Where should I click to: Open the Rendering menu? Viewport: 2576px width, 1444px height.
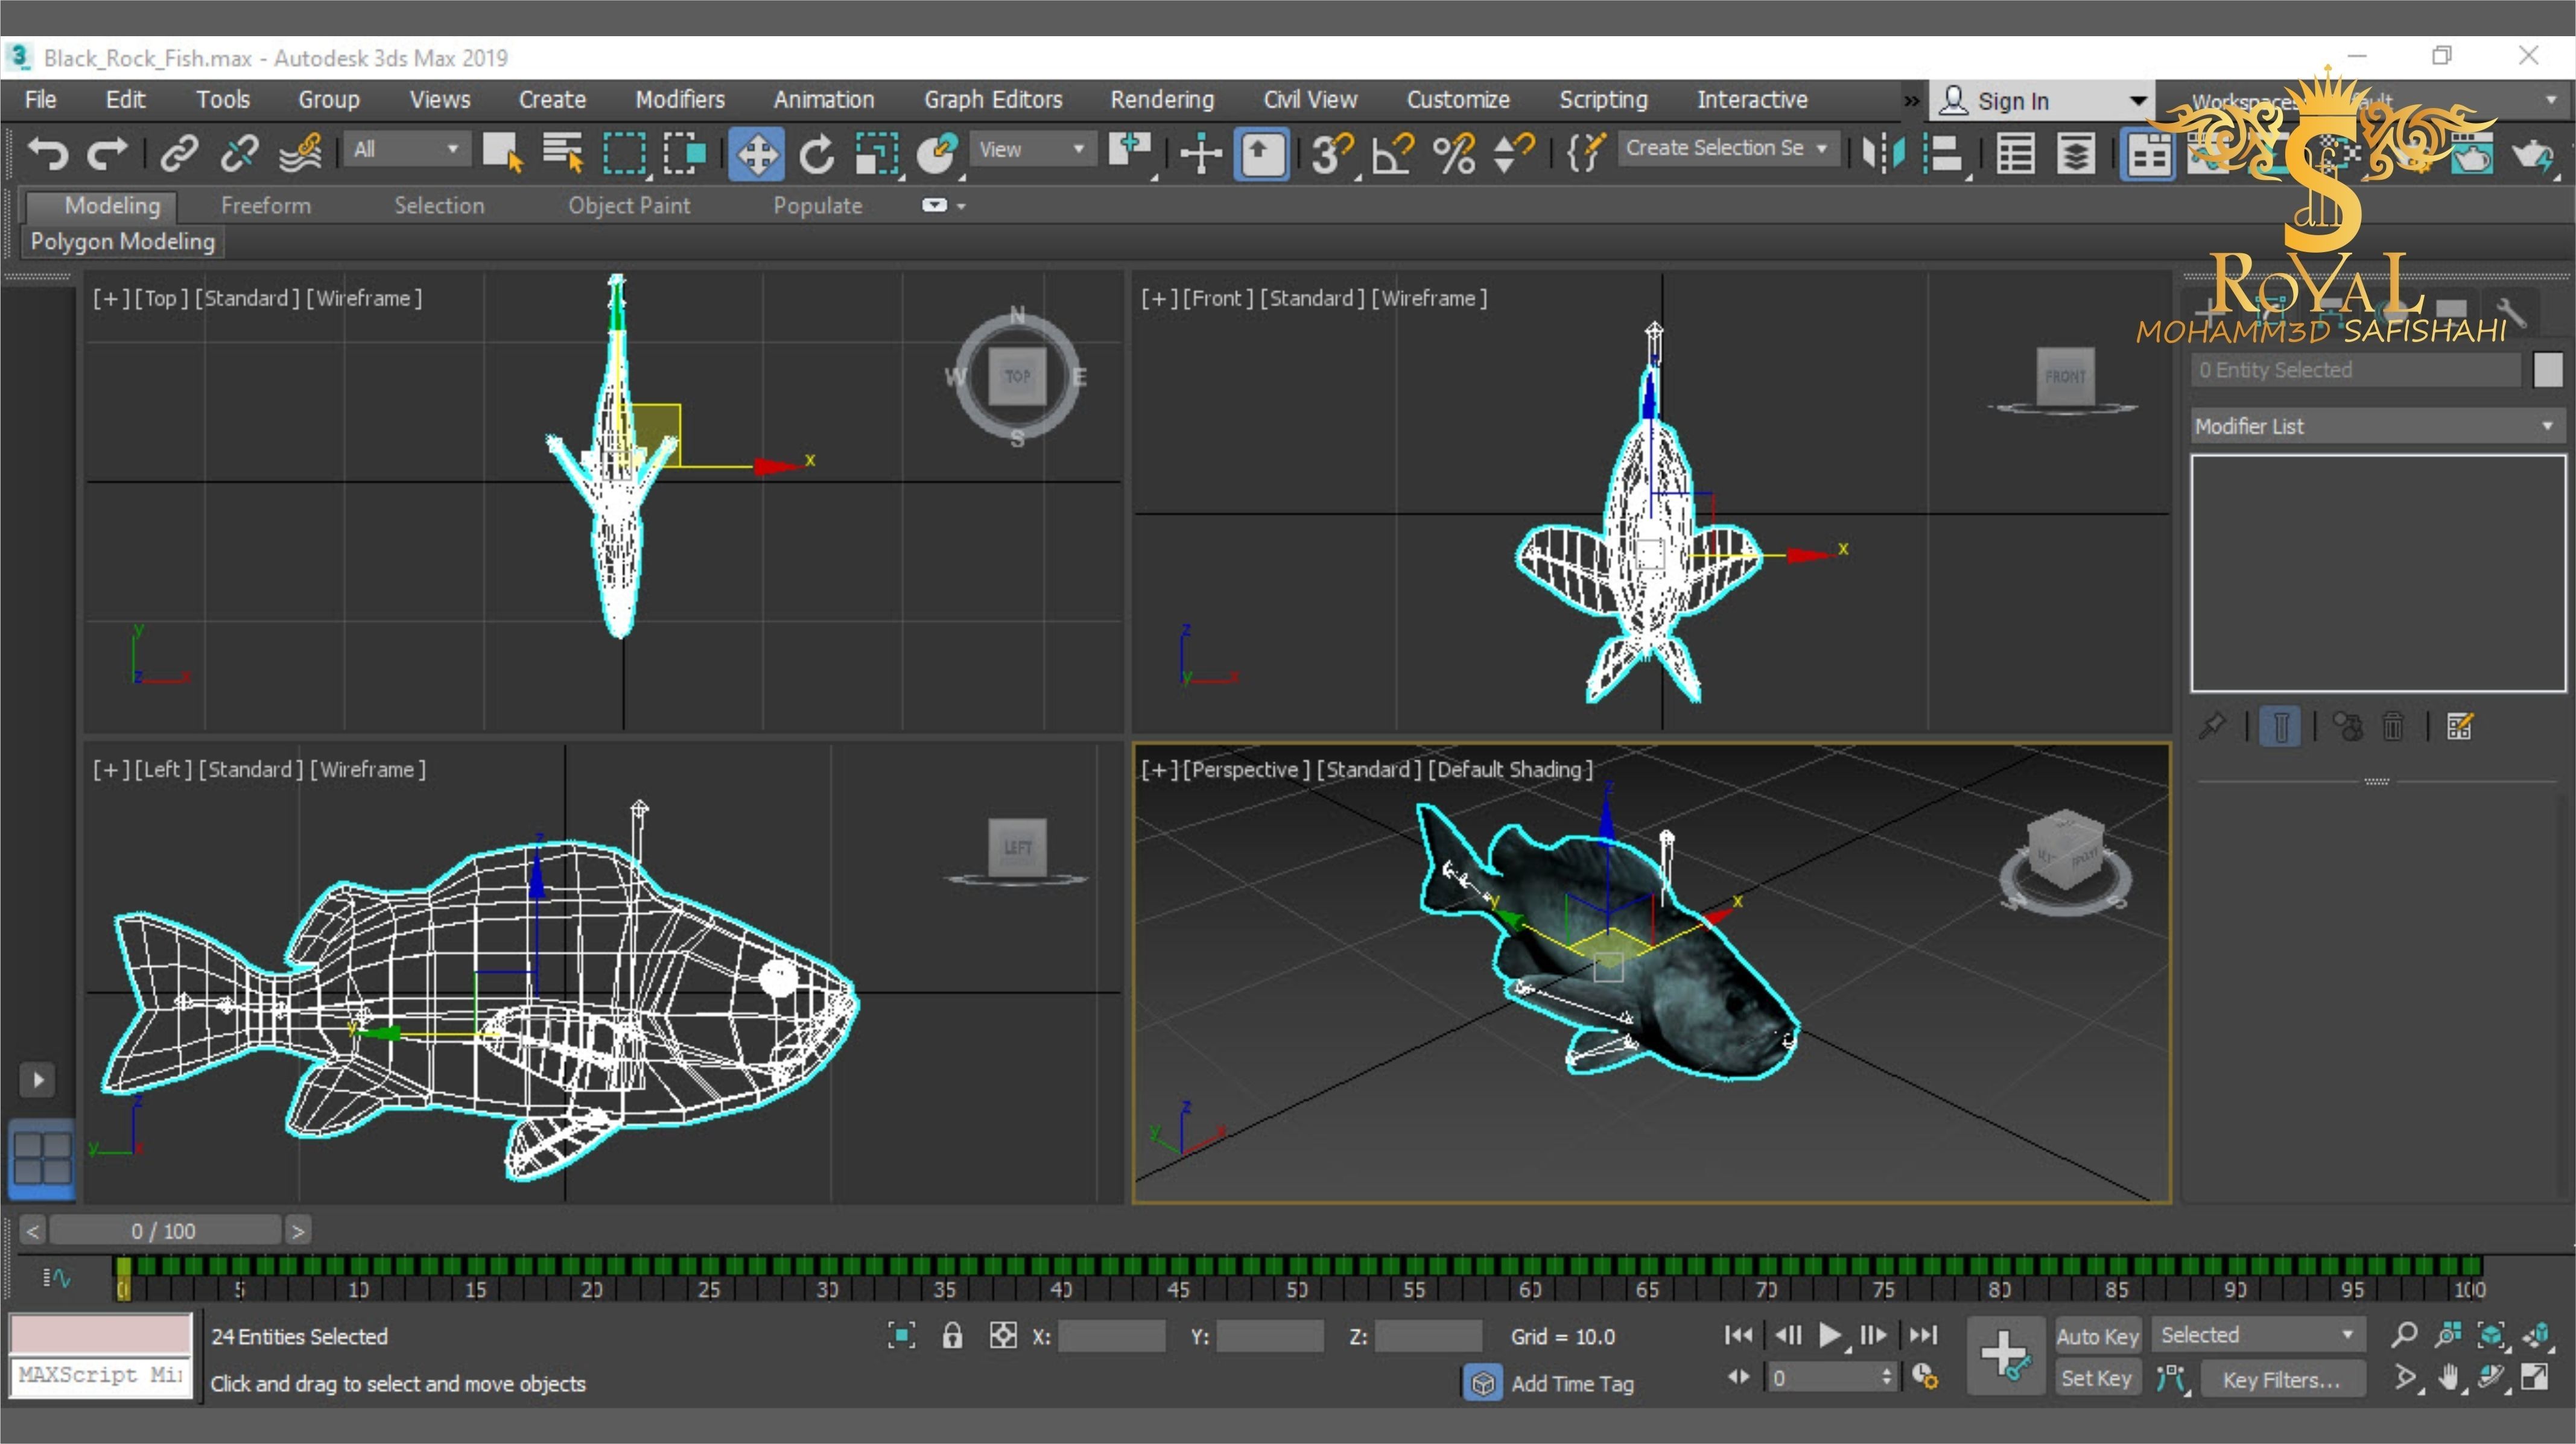[1161, 100]
